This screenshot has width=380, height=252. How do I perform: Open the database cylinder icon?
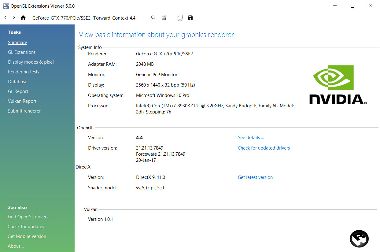(180, 18)
